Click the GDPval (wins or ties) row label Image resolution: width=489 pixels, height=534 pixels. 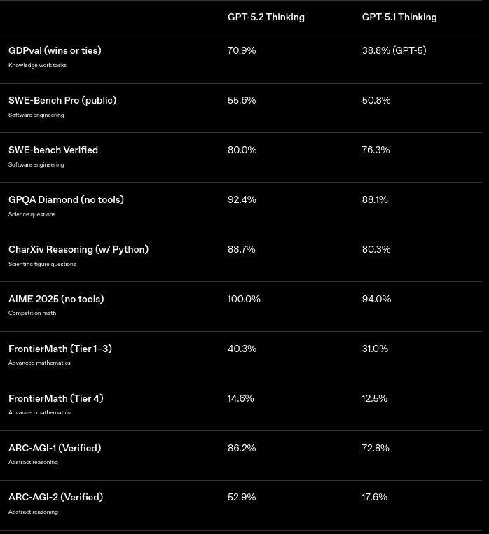(x=55, y=51)
